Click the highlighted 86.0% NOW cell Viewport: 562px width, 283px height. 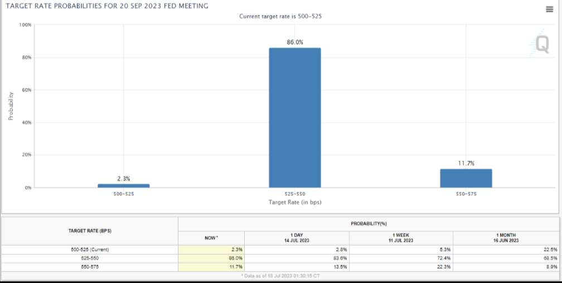(211, 258)
